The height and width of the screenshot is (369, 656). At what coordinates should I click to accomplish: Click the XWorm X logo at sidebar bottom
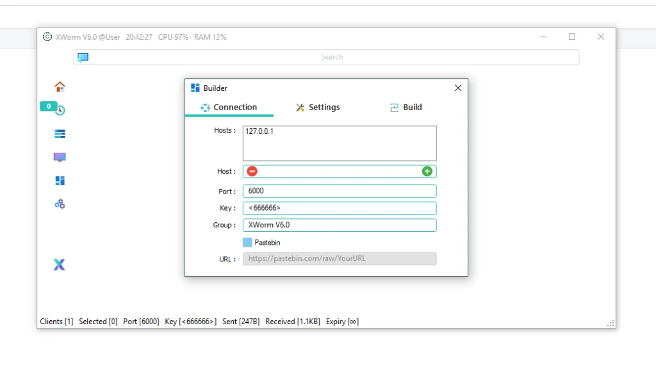pos(59,265)
